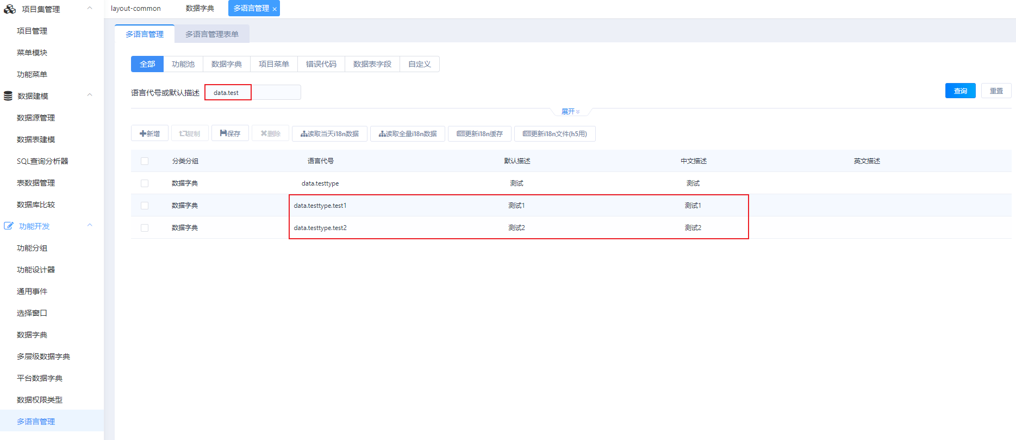Click the 删除 button
Viewport: 1016px width, 440px height.
270,133
